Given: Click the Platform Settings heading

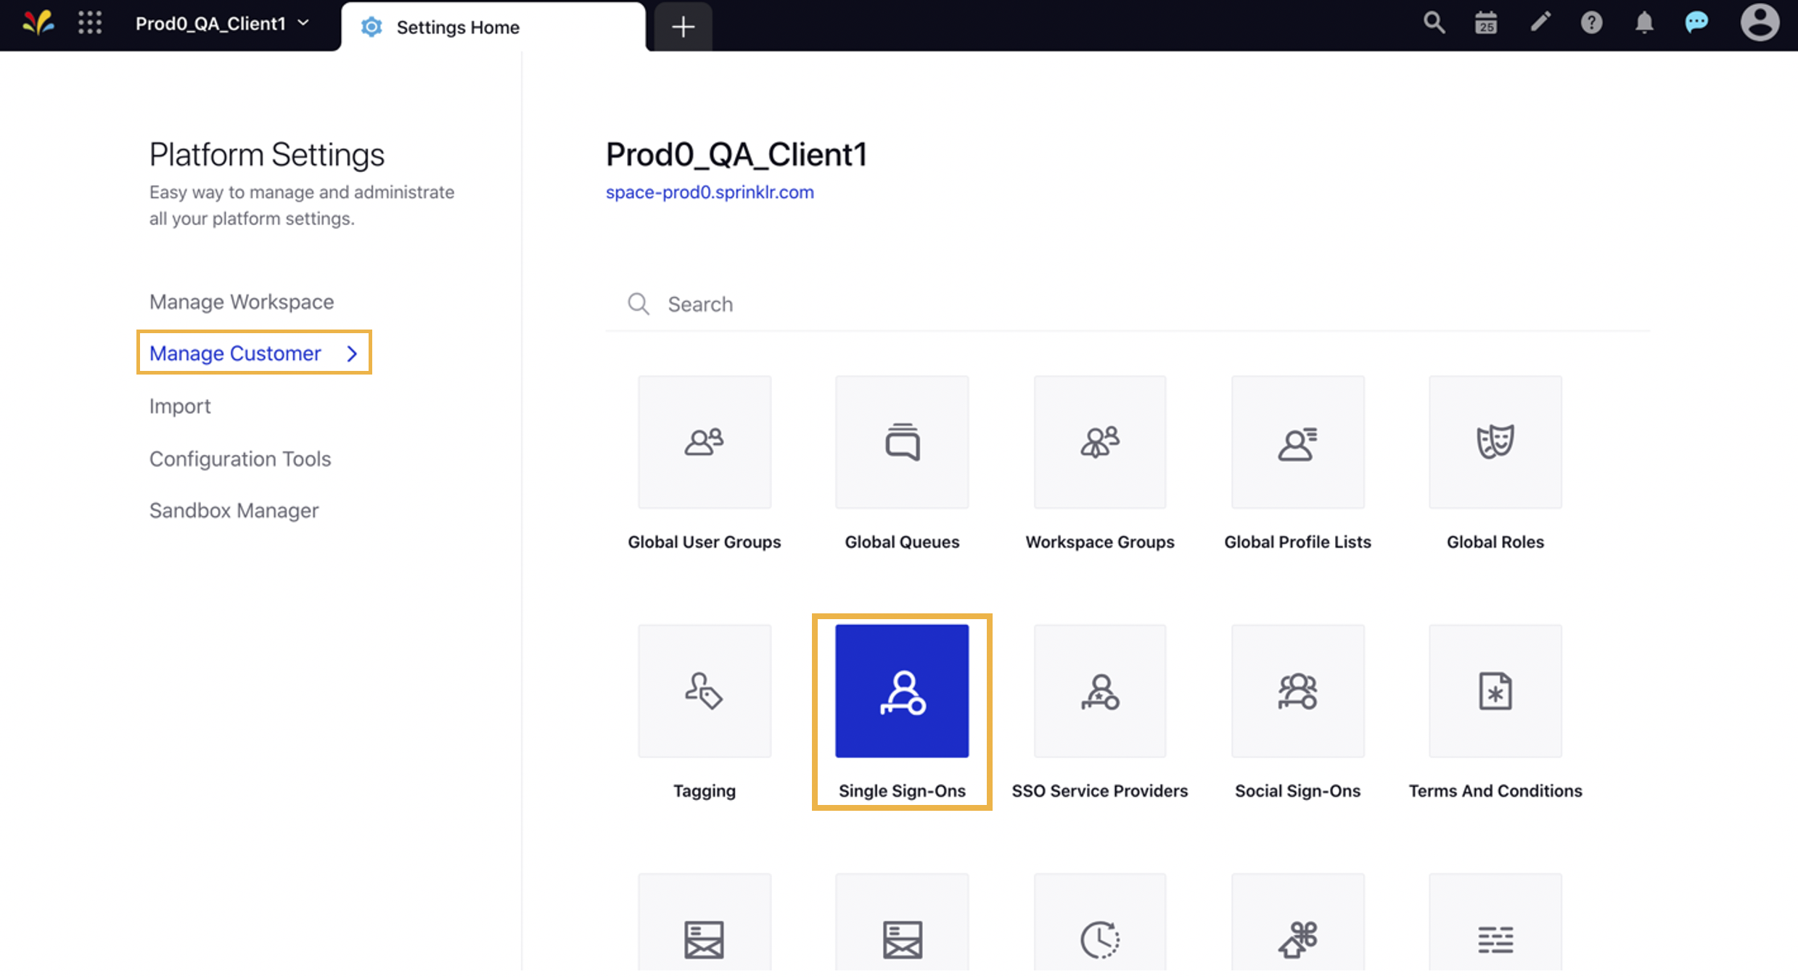Looking at the screenshot, I should pyautogui.click(x=266, y=155).
